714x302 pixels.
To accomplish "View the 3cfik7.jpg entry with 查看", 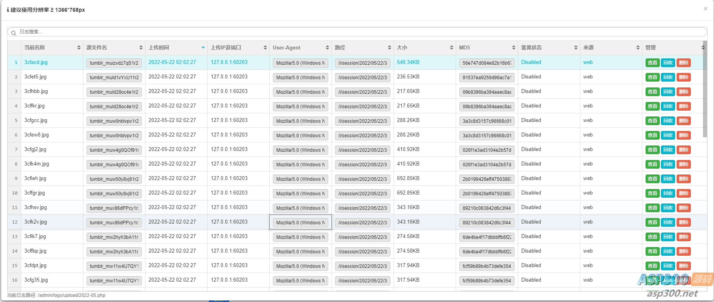I will coord(652,237).
